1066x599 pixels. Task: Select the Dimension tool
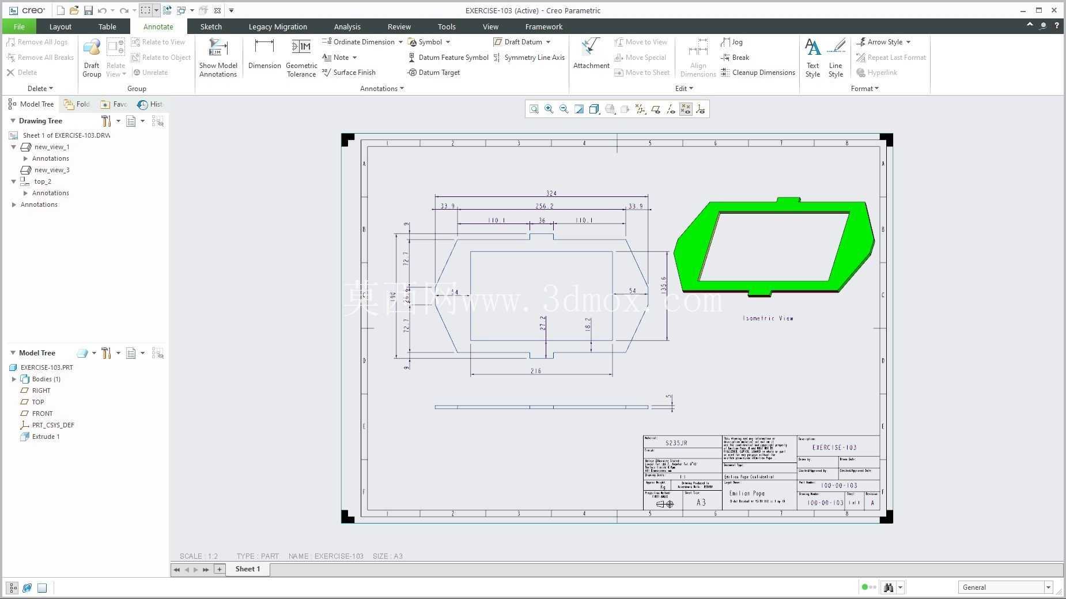coord(264,55)
